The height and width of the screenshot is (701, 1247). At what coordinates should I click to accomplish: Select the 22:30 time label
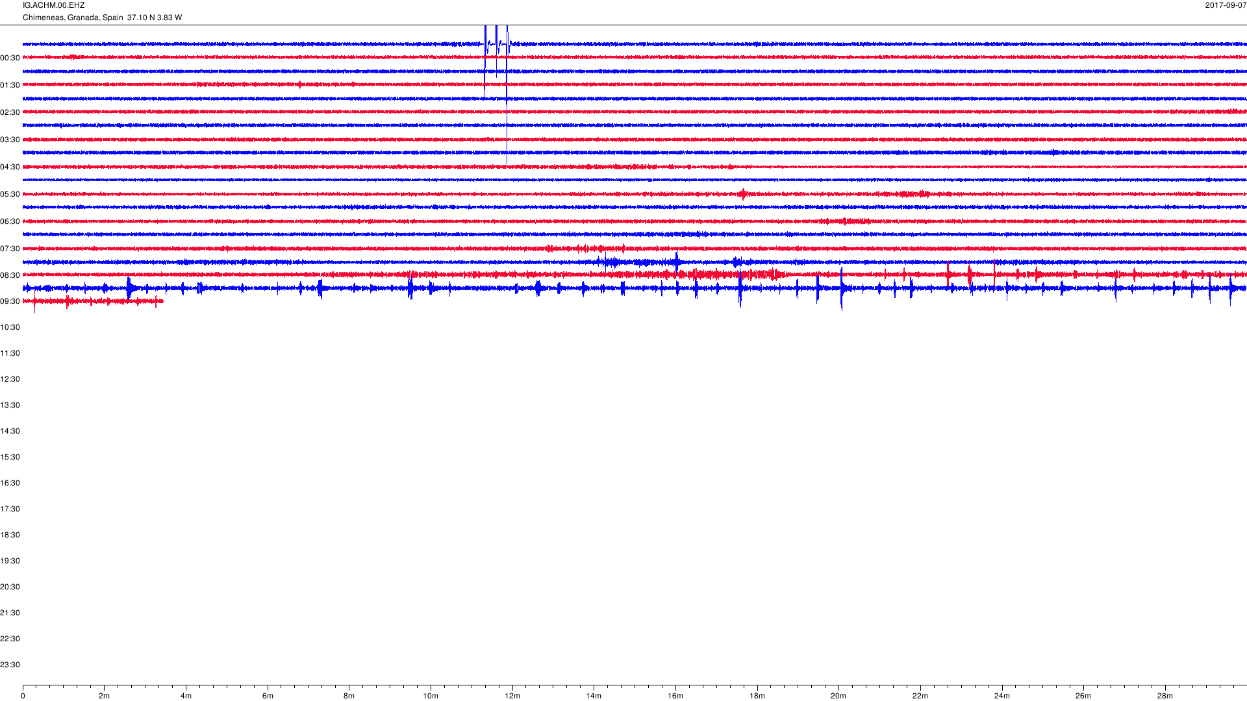[10, 639]
